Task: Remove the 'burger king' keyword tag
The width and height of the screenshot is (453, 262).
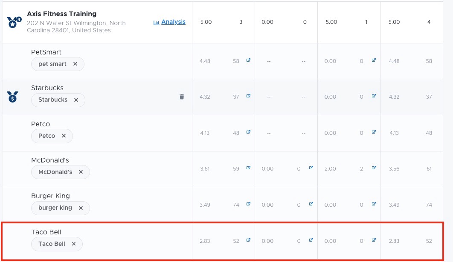Action: coord(81,208)
